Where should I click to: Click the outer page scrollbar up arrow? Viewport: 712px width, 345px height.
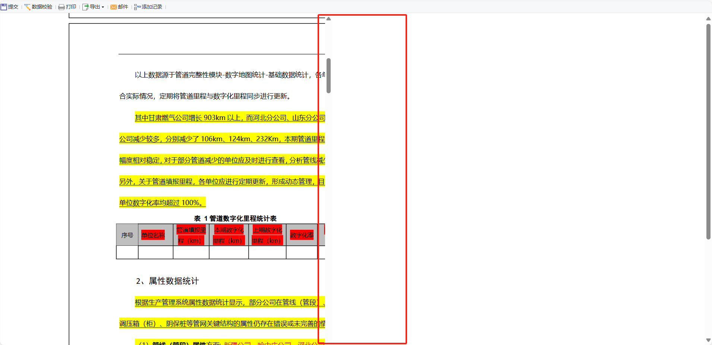click(x=708, y=19)
